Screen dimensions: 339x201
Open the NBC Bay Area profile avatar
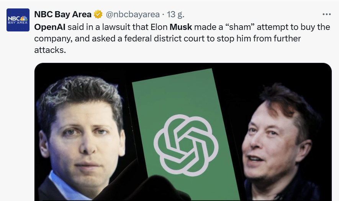tap(18, 20)
